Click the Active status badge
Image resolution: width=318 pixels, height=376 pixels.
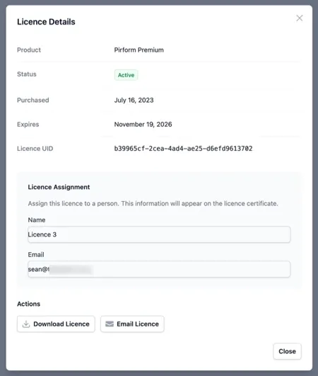pyautogui.click(x=126, y=75)
